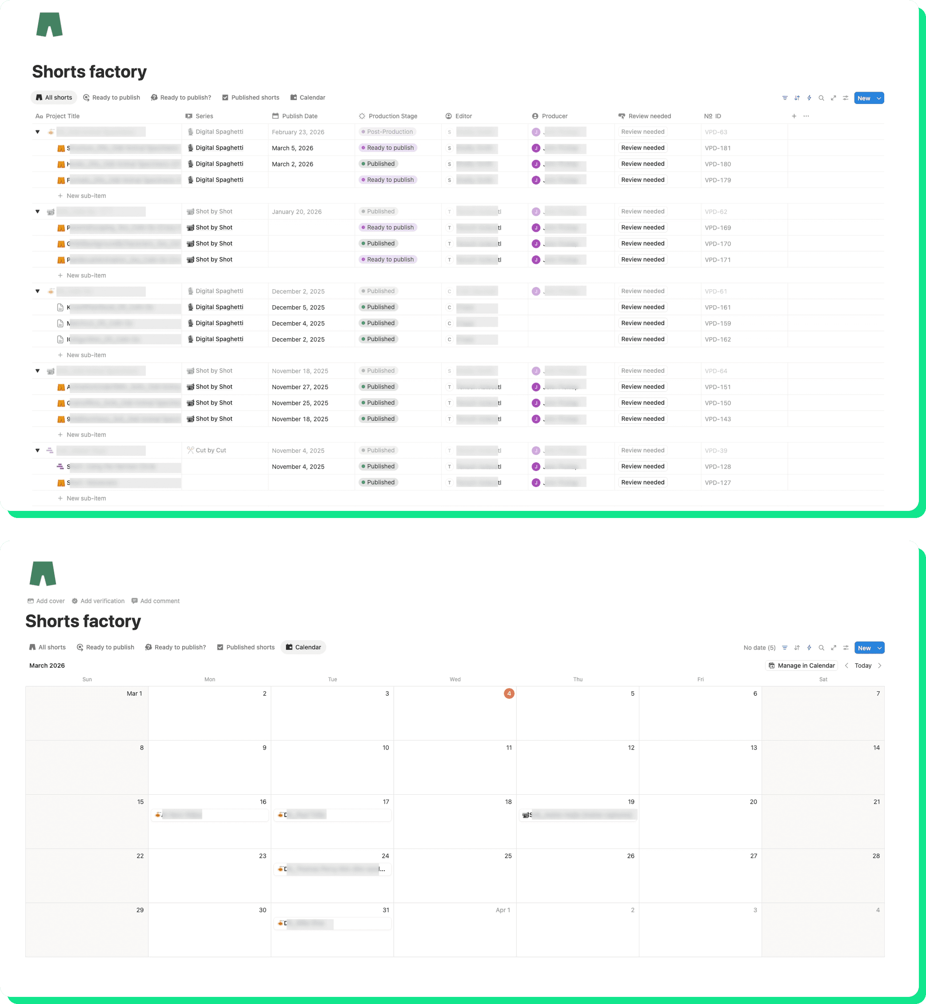Open three-dots menu in table header row
Screen dimensions: 926x1004
point(806,116)
